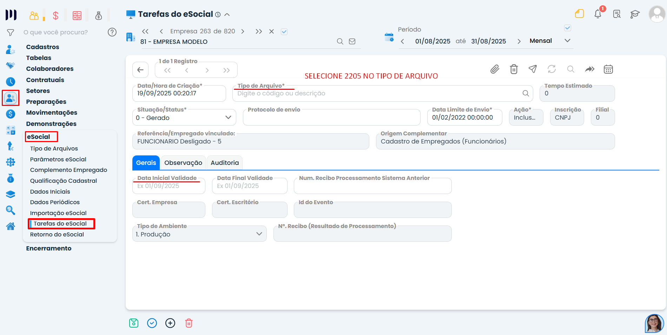The image size is (667, 335).
Task: Click the confirm checkmark circle icon
Action: coord(152,323)
